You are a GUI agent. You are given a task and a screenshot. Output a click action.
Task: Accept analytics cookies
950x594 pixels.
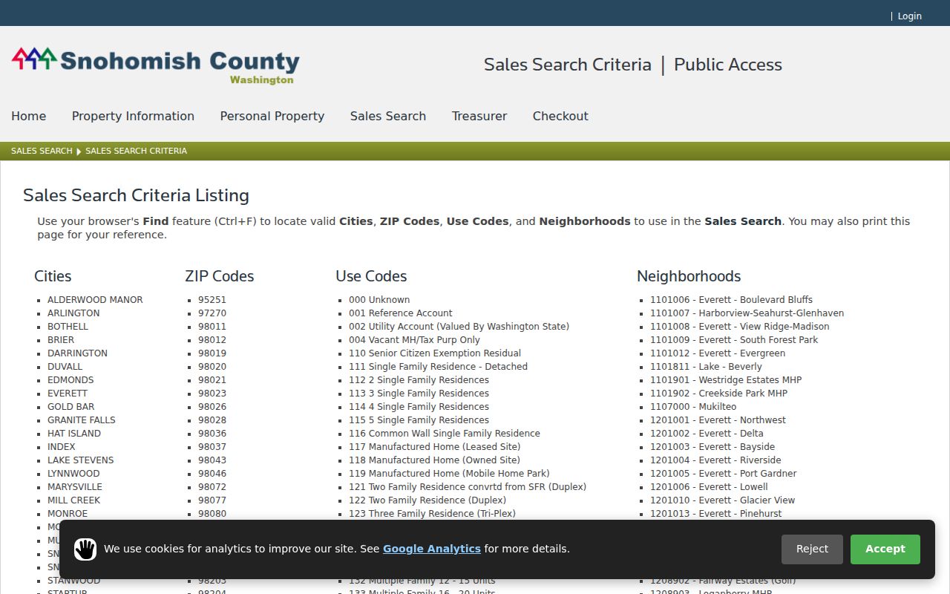(885, 549)
